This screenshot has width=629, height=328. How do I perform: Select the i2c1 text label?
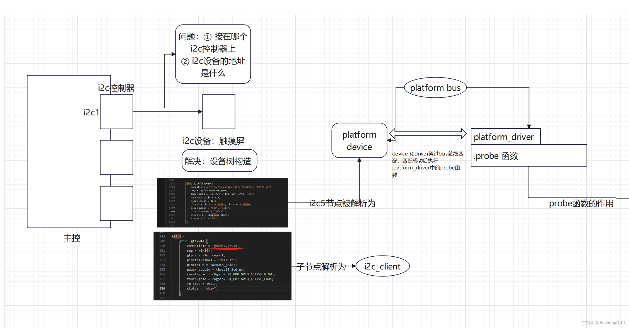point(91,112)
